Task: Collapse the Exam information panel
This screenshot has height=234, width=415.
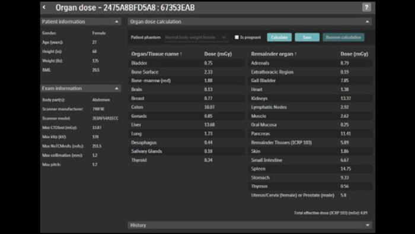Action: pyautogui.click(x=116, y=88)
